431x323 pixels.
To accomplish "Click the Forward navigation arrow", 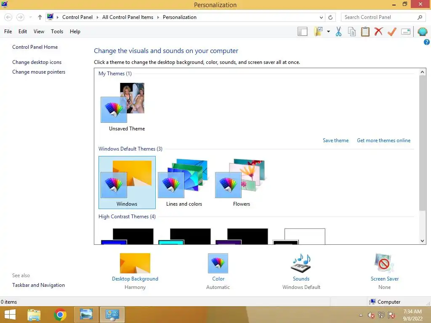I will (20, 17).
